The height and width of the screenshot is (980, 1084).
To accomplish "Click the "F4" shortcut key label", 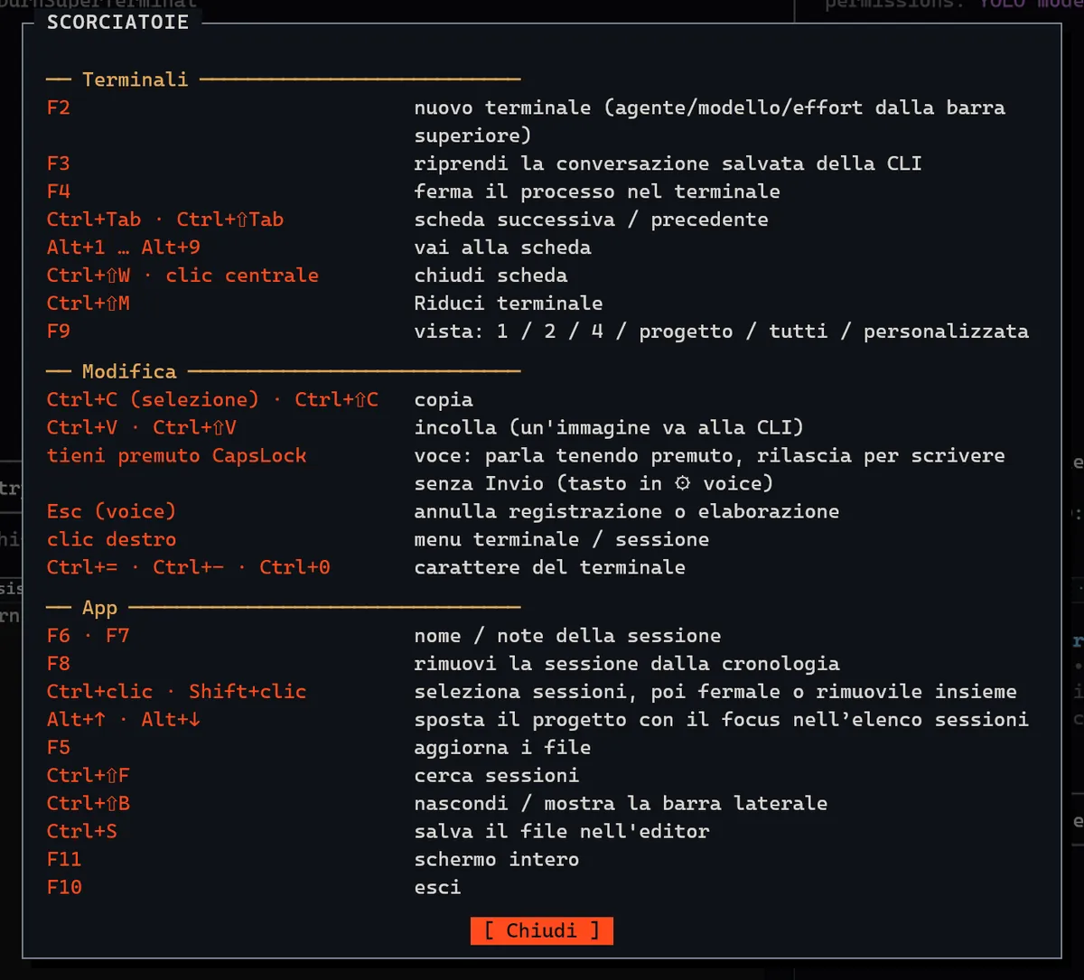I will (x=59, y=191).
